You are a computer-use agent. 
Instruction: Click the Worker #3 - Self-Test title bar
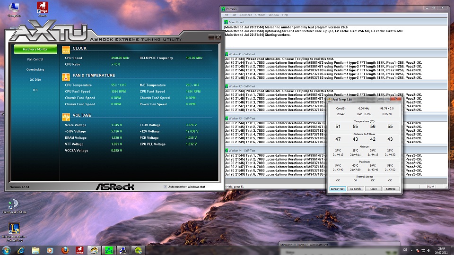coord(275,118)
